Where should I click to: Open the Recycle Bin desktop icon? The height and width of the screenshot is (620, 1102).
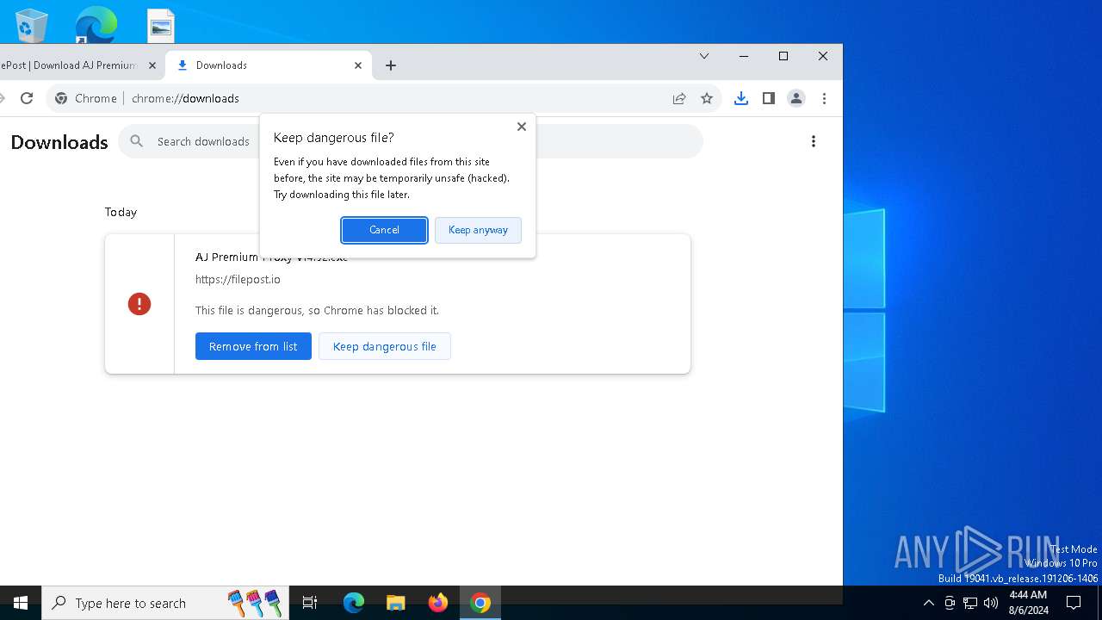pos(32,26)
